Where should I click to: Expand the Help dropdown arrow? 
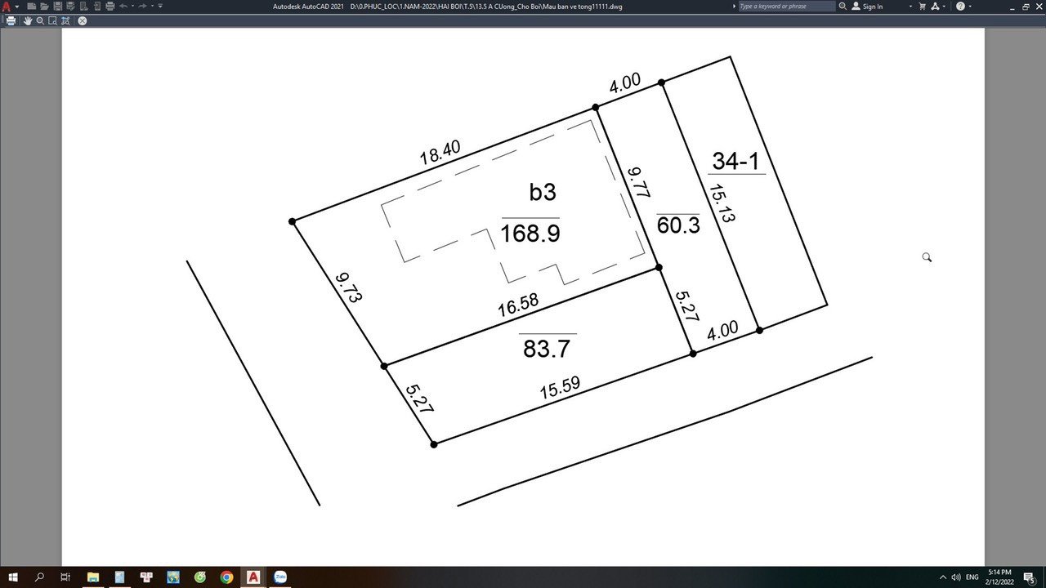[970, 6]
